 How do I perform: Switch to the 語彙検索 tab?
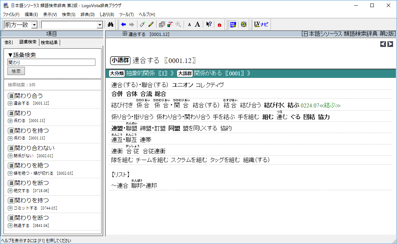[x=28, y=42]
